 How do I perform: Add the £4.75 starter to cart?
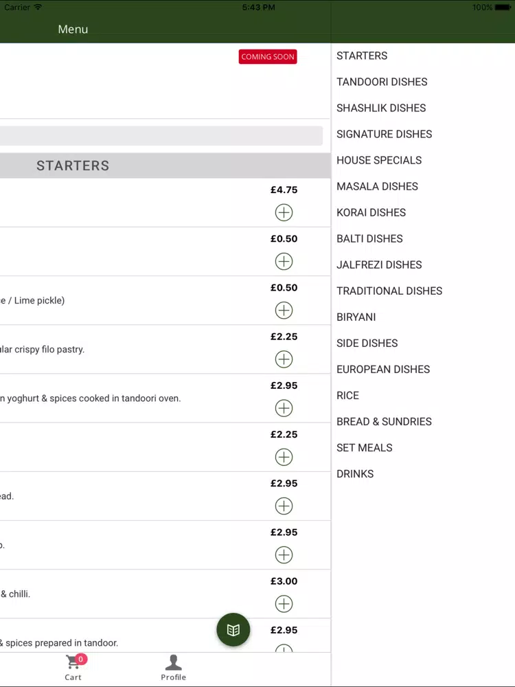284,212
